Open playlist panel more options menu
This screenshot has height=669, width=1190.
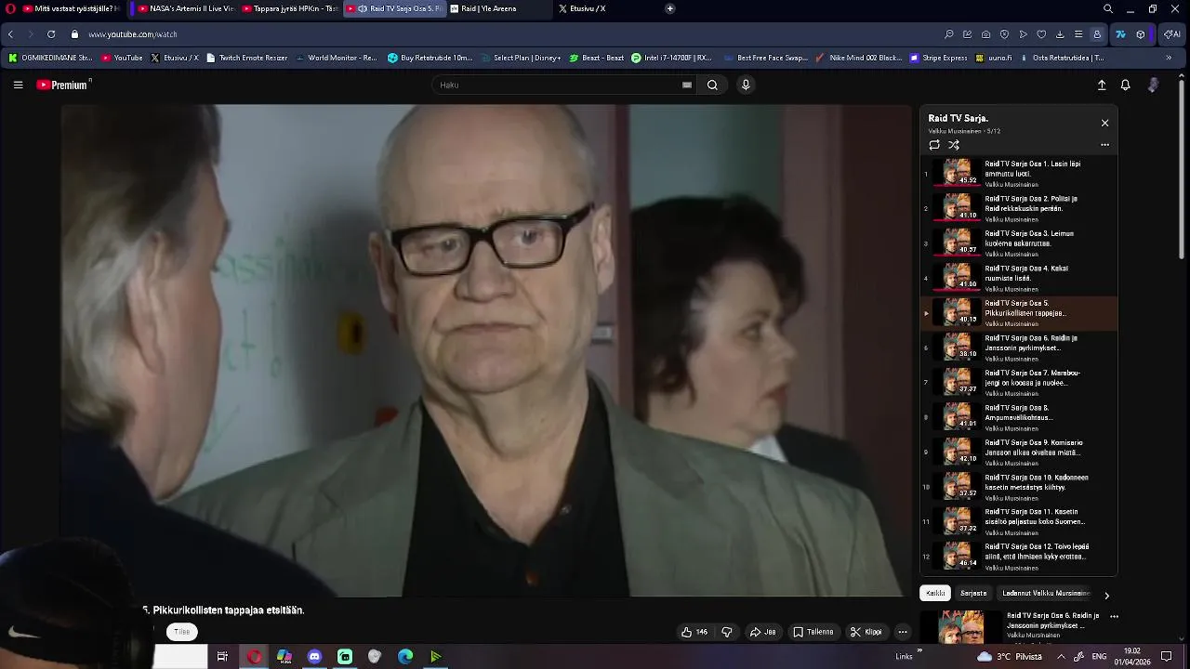click(1104, 145)
